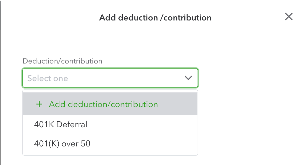This screenshot has height=165, width=298.
Task: Click the Select one placeholder text
Action: click(48, 78)
